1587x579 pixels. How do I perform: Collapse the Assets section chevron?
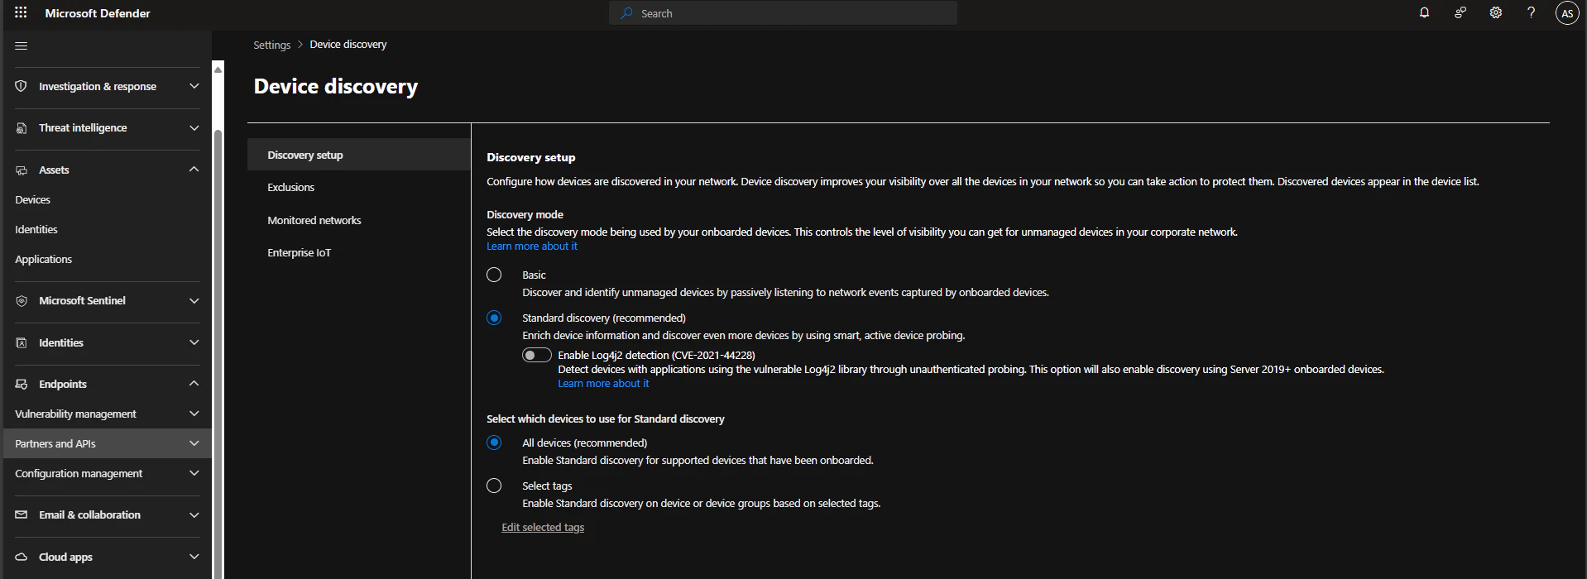(194, 170)
